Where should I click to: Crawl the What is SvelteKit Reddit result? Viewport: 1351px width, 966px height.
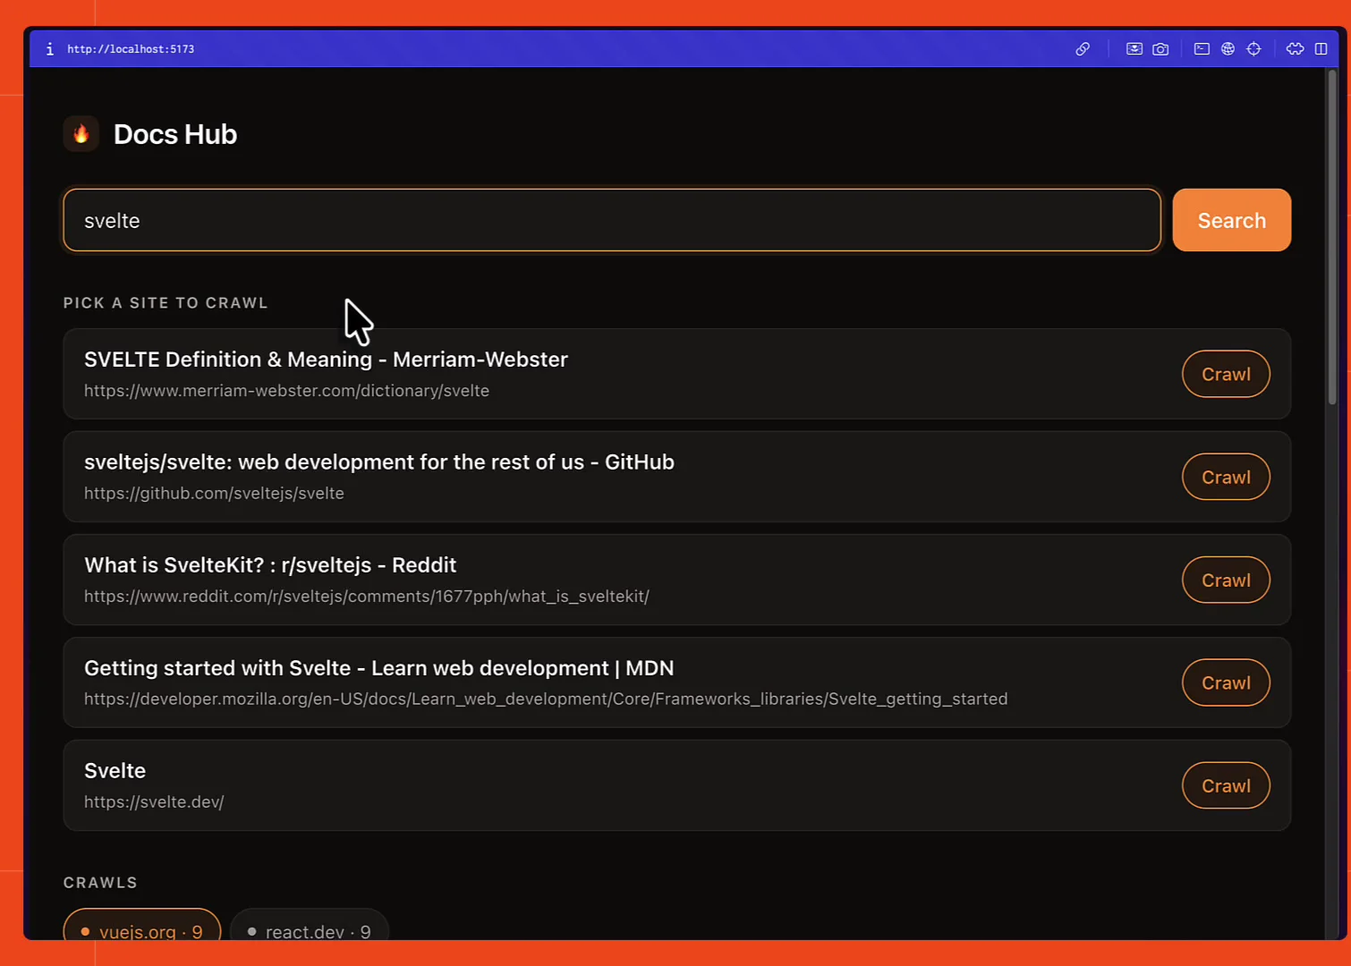[1226, 580]
